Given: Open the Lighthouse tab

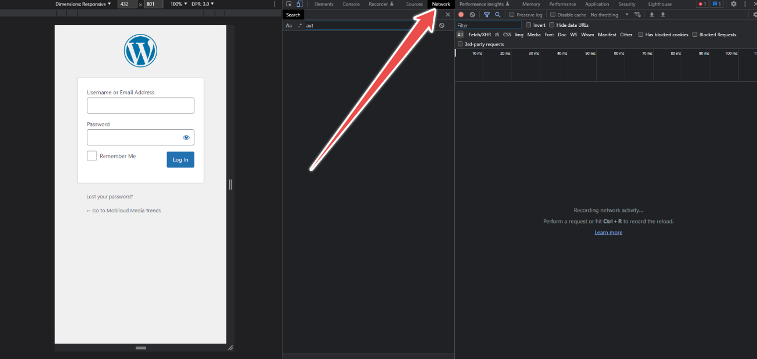Looking at the screenshot, I should pos(660,4).
